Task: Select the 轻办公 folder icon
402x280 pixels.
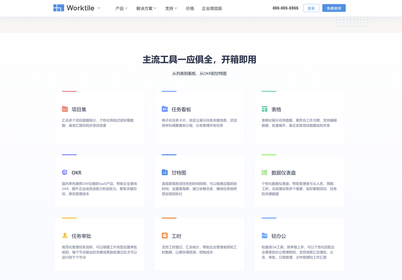Action: (265, 236)
